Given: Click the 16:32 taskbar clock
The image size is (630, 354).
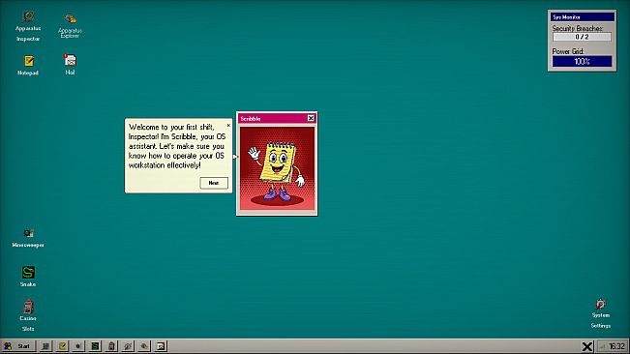Looking at the screenshot, I should coord(616,346).
